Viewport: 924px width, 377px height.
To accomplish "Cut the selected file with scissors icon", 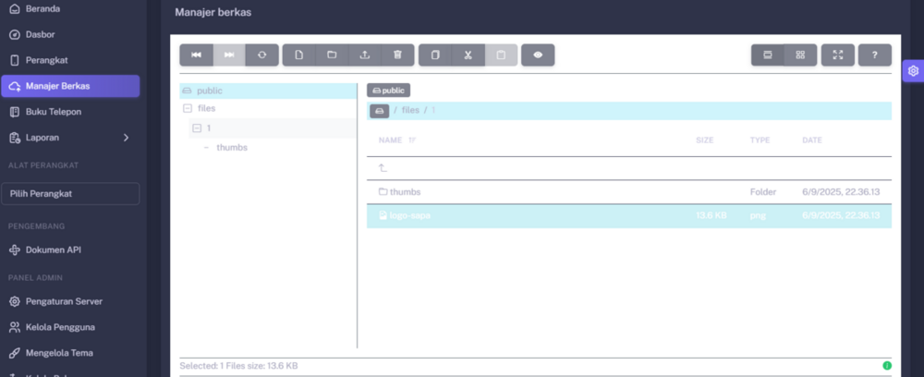I will 468,55.
